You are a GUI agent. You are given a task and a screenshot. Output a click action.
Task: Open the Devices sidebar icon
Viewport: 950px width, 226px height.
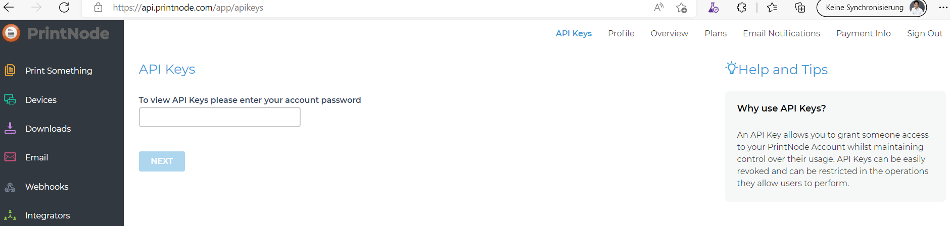tap(10, 99)
